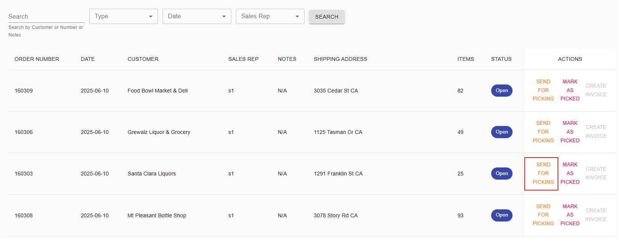Send order 160309 for picking
The width and height of the screenshot is (619, 239).
543,90
